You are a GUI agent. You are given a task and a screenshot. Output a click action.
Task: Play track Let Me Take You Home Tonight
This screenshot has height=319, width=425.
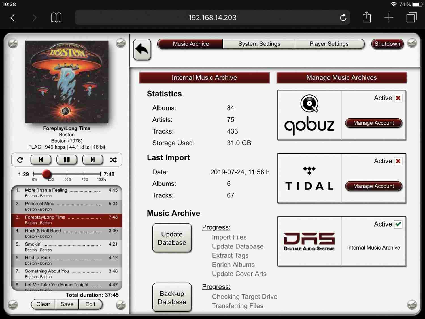click(67, 286)
